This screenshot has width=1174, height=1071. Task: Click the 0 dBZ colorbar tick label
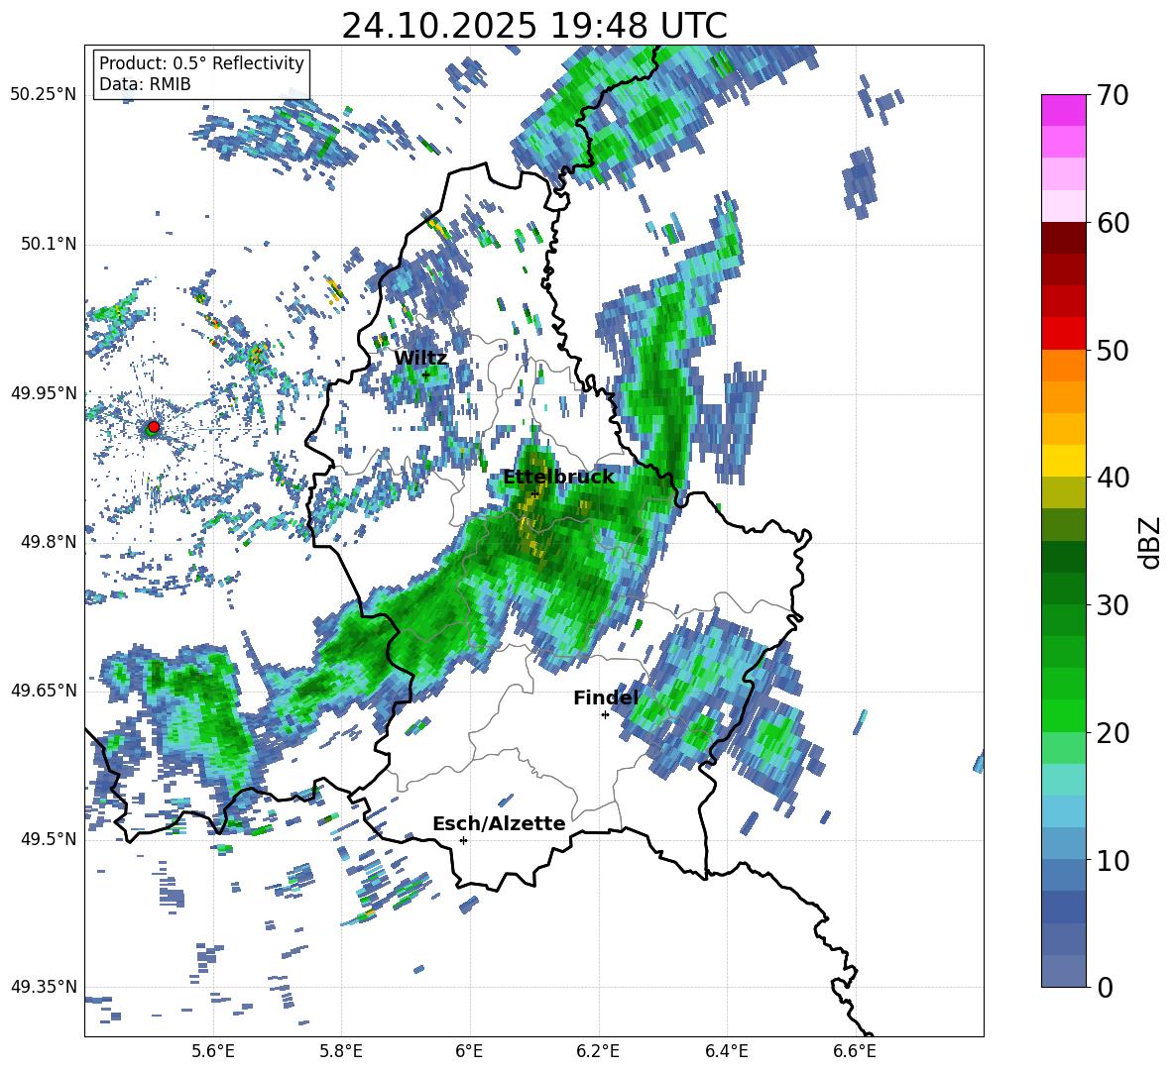click(x=1105, y=987)
